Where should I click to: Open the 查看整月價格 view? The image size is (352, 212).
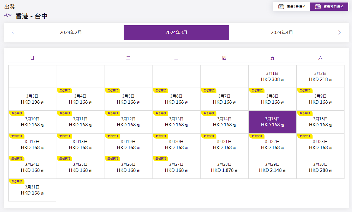(x=329, y=7)
